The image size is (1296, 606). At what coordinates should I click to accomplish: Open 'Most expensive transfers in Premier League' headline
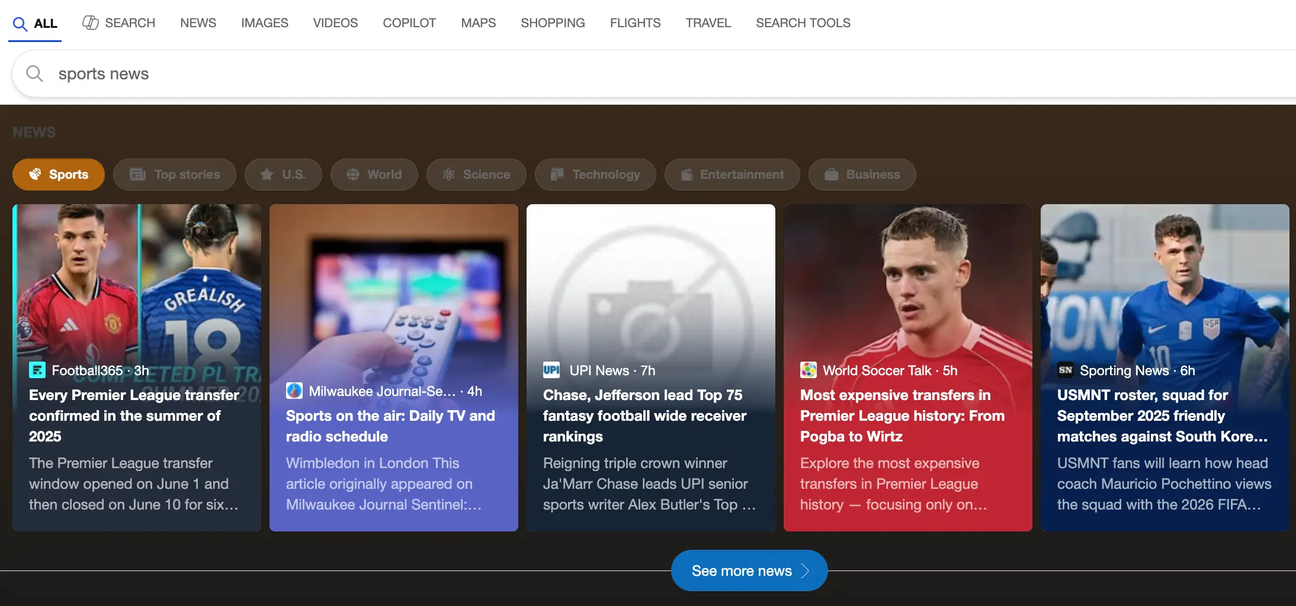pyautogui.click(x=902, y=415)
